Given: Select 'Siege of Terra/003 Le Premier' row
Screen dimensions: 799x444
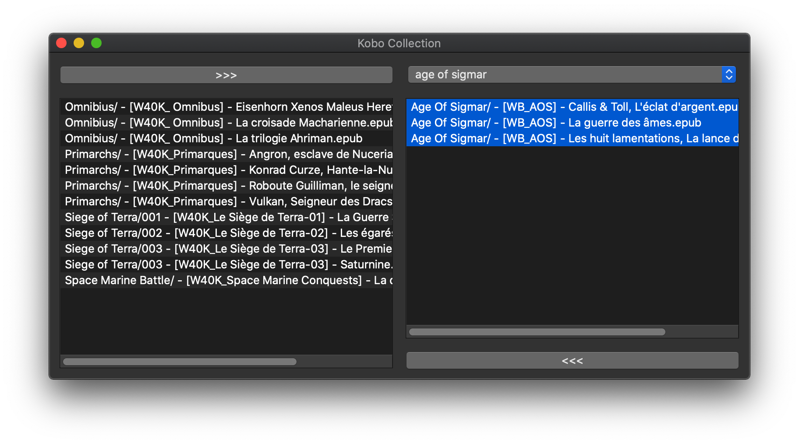Looking at the screenshot, I should coord(226,249).
